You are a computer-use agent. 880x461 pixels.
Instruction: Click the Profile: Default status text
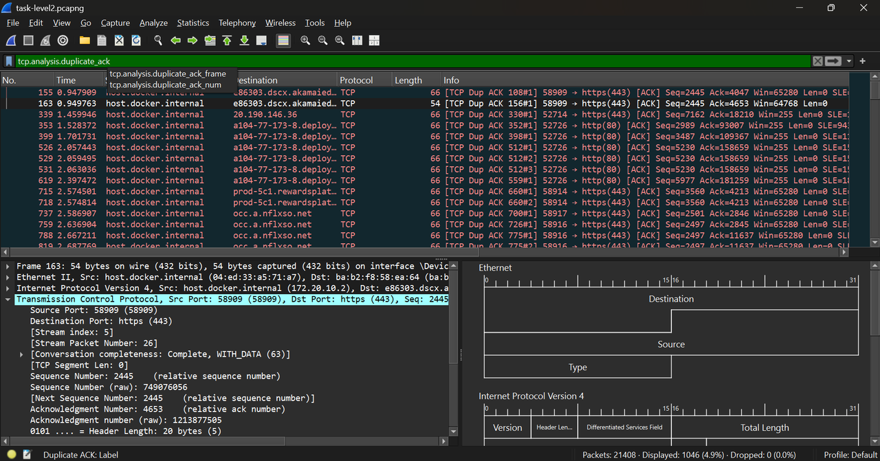coord(851,455)
